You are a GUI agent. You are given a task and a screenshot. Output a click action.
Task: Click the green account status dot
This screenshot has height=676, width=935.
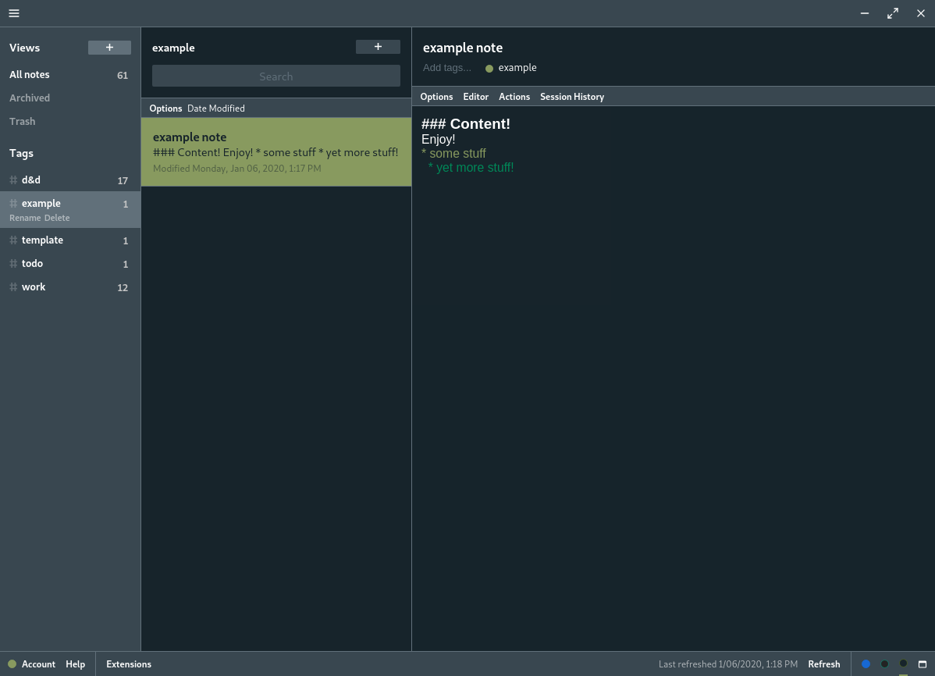pyautogui.click(x=12, y=664)
